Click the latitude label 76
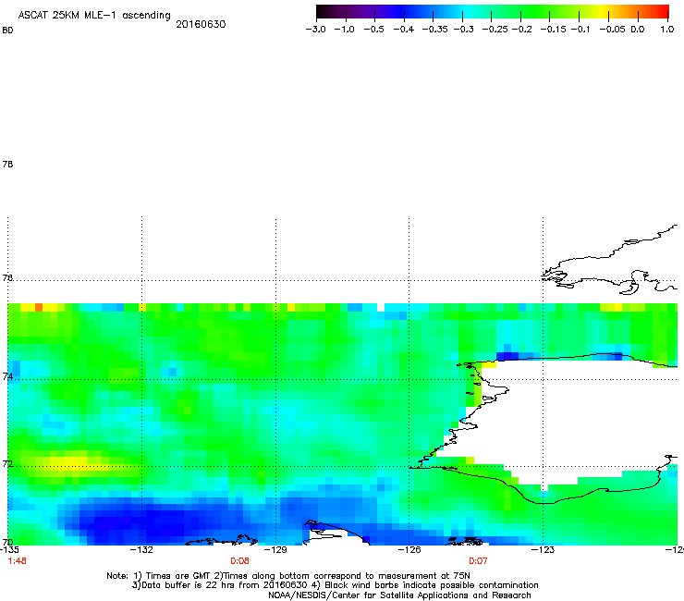The image size is (684, 601). tap(7, 278)
